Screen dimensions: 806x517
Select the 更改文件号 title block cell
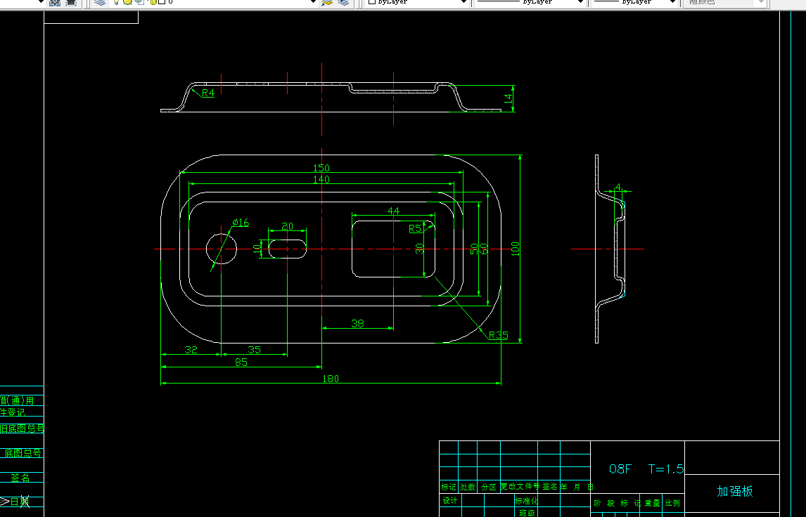point(520,486)
